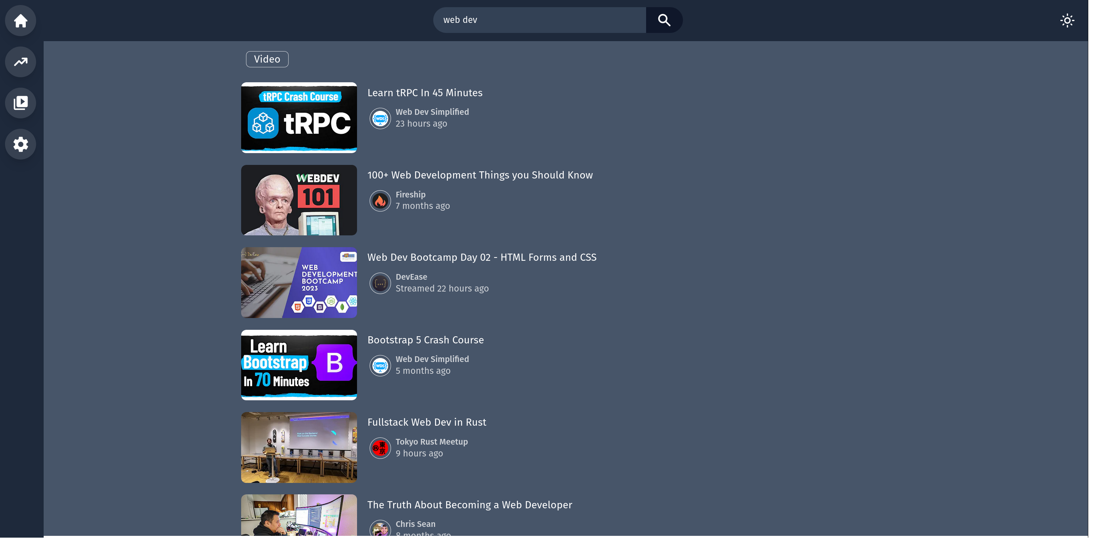Open the tRPC Crash Course thumbnail
This screenshot has width=1099, height=543.
(x=302, y=119)
